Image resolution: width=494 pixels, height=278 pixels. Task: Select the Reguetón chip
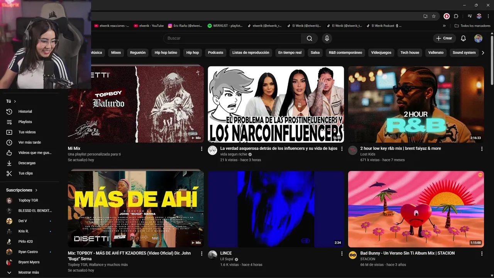point(138,53)
